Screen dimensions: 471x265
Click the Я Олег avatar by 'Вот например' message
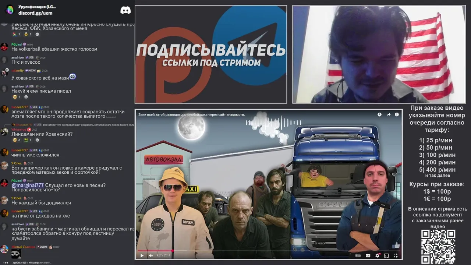[4, 165]
